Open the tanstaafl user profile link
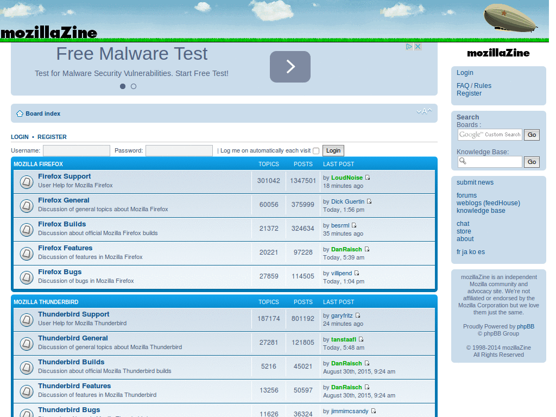 (x=343, y=340)
